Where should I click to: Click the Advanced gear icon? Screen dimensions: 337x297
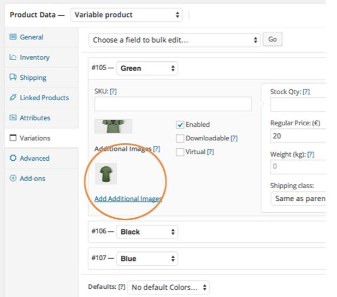[13, 159]
